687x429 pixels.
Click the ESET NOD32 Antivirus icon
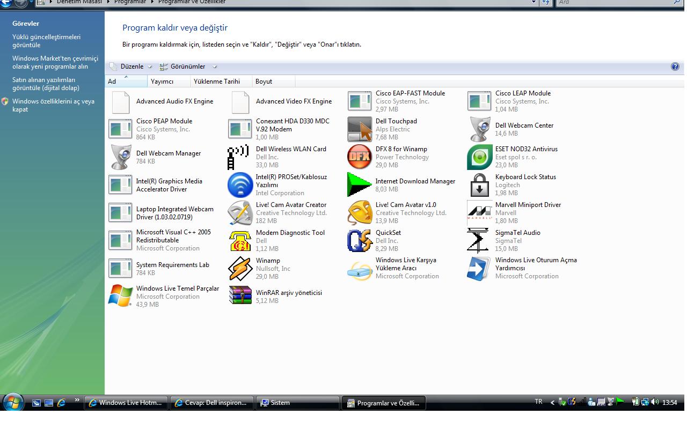479,157
